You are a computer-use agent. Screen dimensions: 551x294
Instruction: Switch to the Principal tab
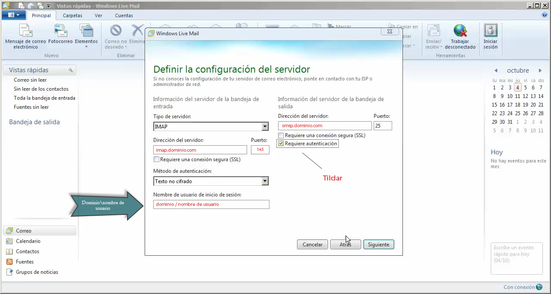pos(41,15)
